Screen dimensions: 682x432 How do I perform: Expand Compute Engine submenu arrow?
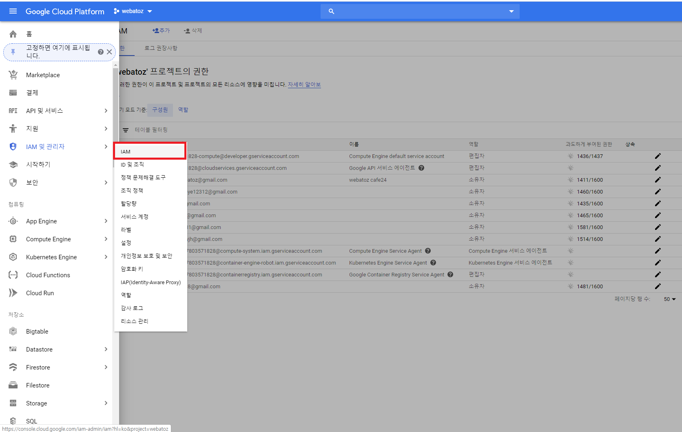click(106, 239)
